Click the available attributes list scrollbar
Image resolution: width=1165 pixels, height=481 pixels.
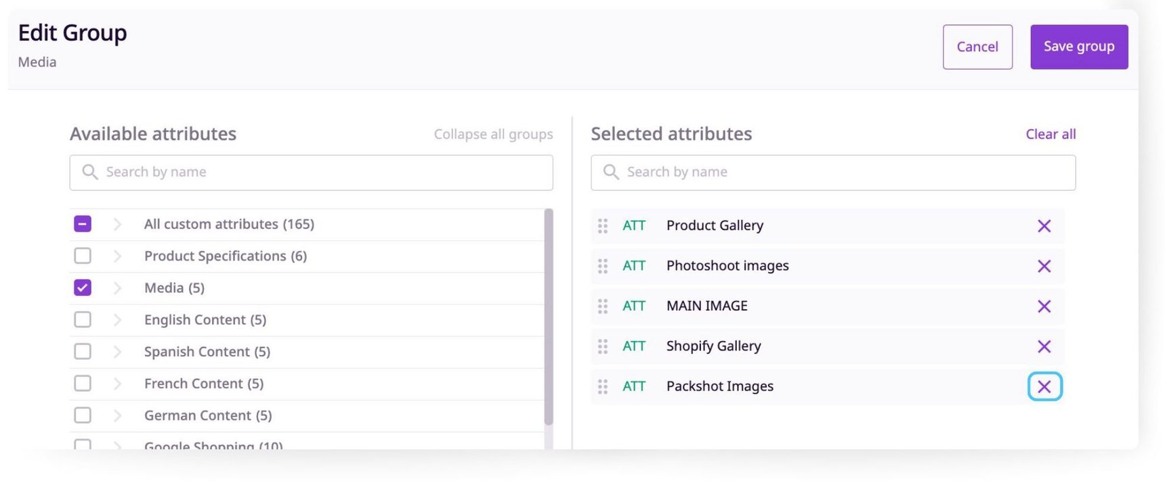pyautogui.click(x=549, y=317)
